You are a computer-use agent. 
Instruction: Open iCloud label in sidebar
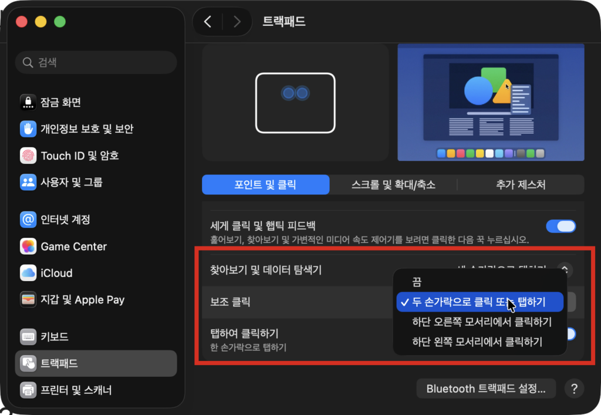[56, 273]
